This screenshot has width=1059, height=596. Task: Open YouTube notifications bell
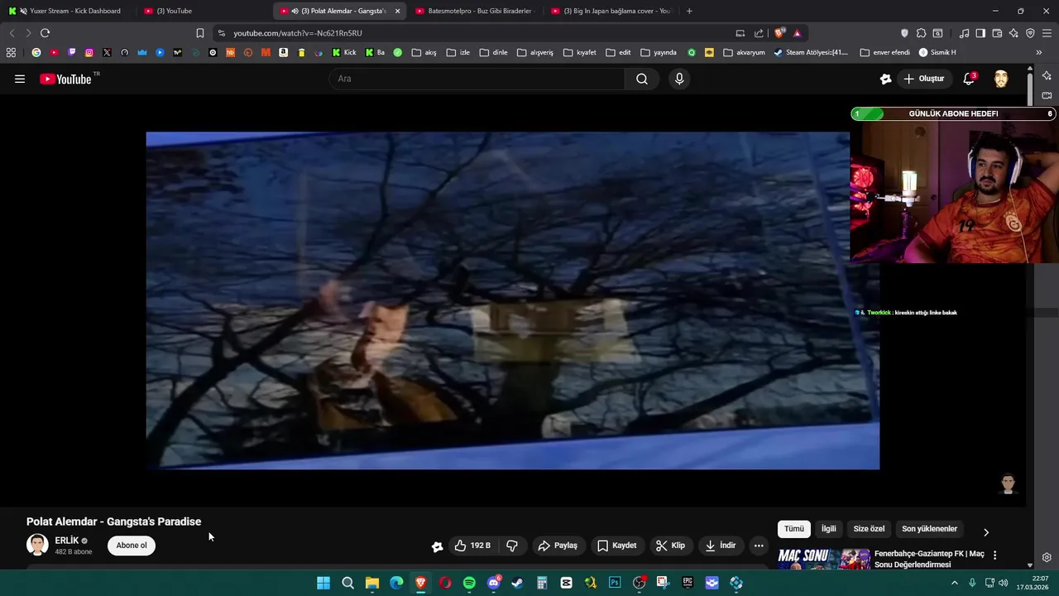(x=969, y=79)
